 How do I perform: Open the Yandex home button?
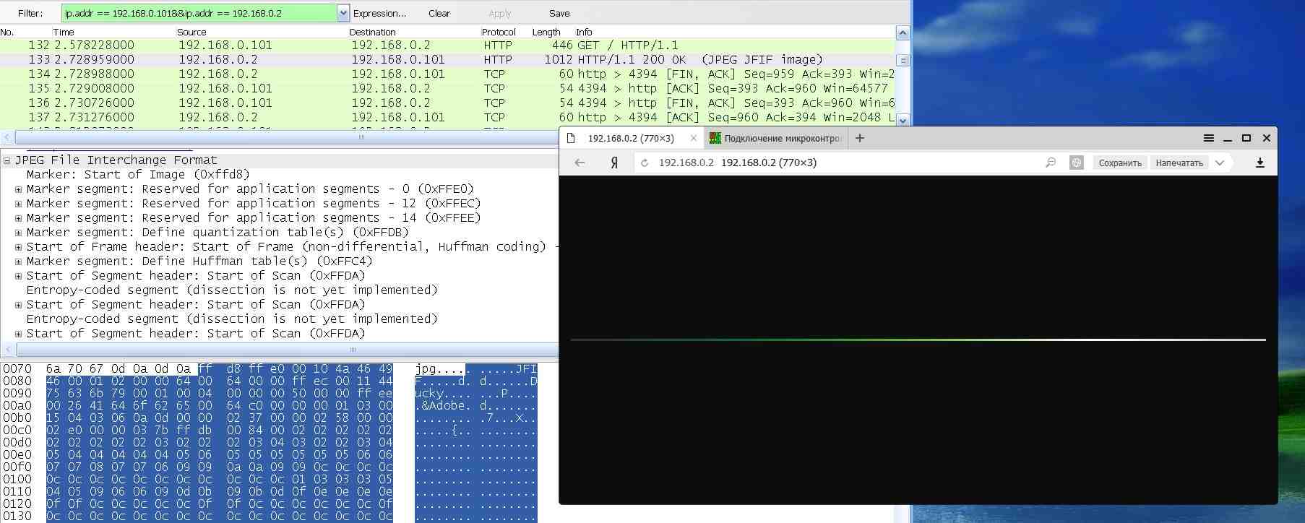coord(613,163)
